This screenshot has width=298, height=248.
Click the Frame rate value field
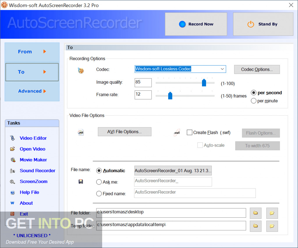tap(143, 95)
